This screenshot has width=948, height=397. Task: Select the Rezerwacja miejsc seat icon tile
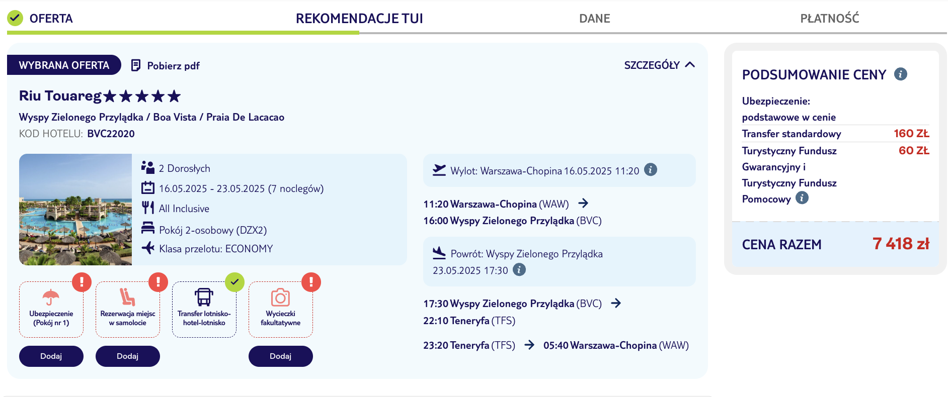pyautogui.click(x=128, y=310)
